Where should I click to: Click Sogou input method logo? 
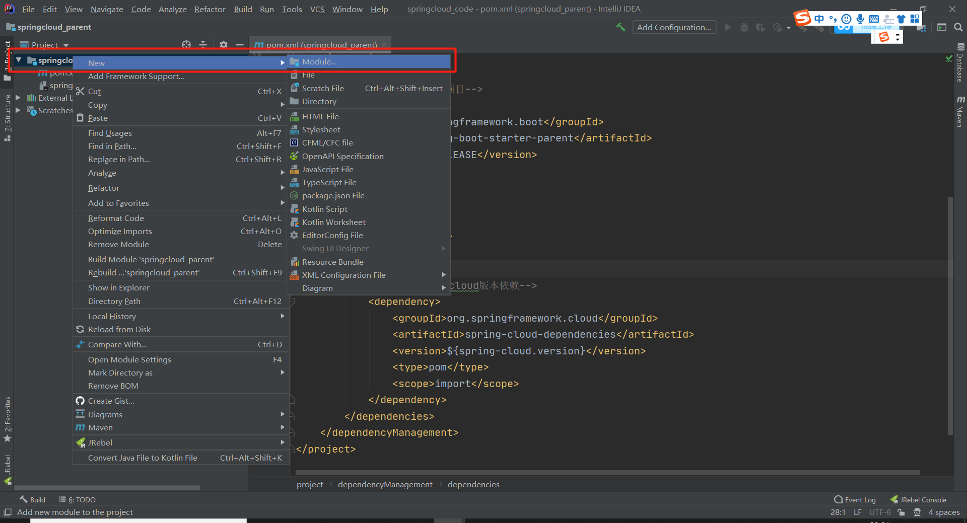(803, 18)
